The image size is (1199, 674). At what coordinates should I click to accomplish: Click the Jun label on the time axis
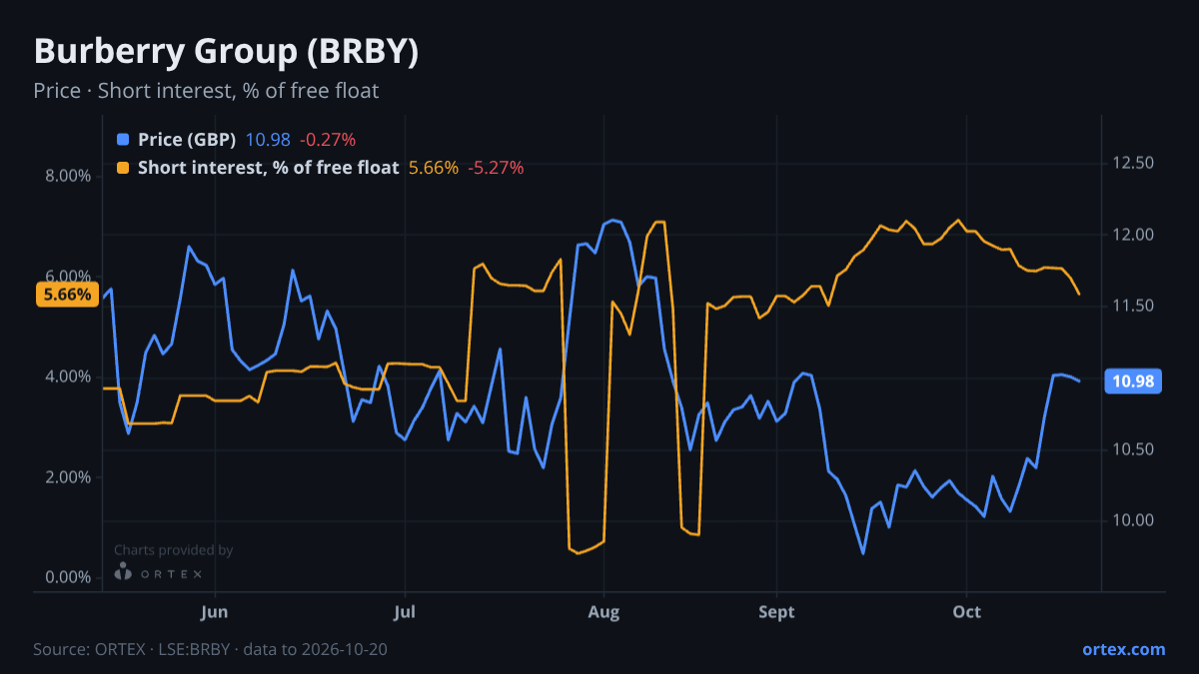[x=215, y=611]
